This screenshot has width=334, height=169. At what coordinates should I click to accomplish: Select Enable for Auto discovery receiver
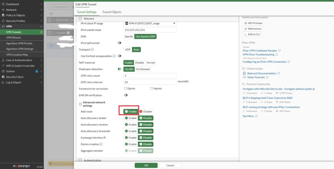point(130,125)
